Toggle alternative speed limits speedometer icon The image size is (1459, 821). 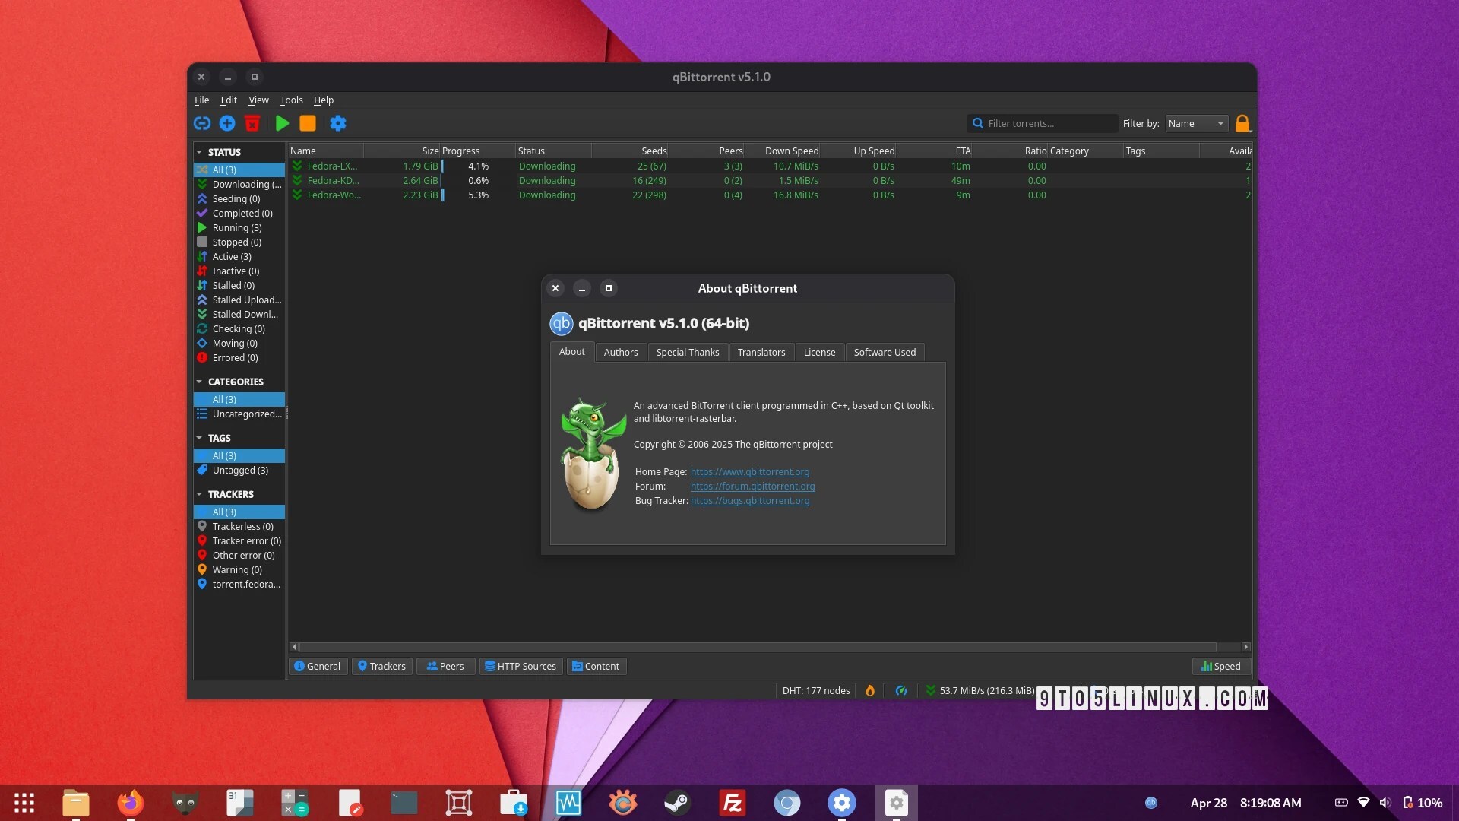[901, 690]
